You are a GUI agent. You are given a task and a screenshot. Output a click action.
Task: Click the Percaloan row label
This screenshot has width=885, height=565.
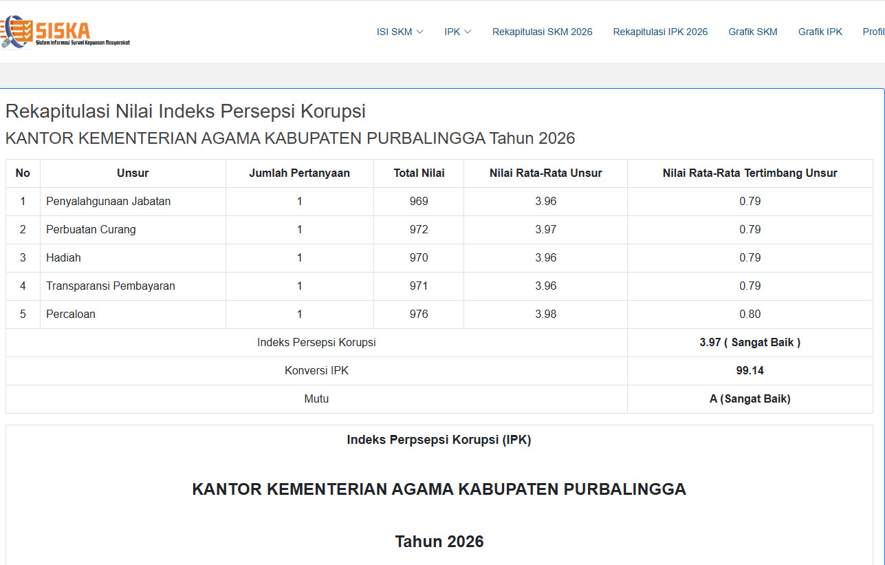click(71, 315)
